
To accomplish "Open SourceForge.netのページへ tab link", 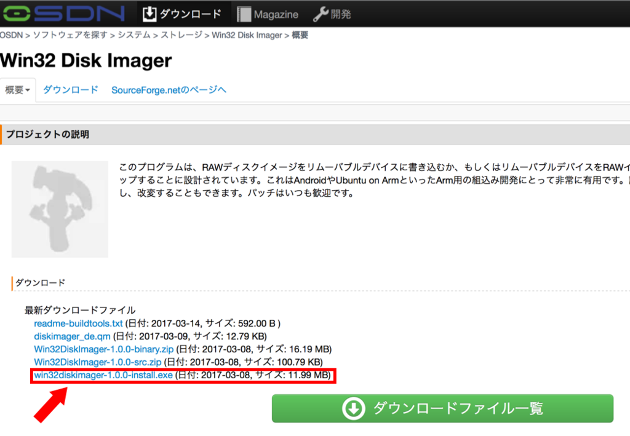I will tap(169, 90).
